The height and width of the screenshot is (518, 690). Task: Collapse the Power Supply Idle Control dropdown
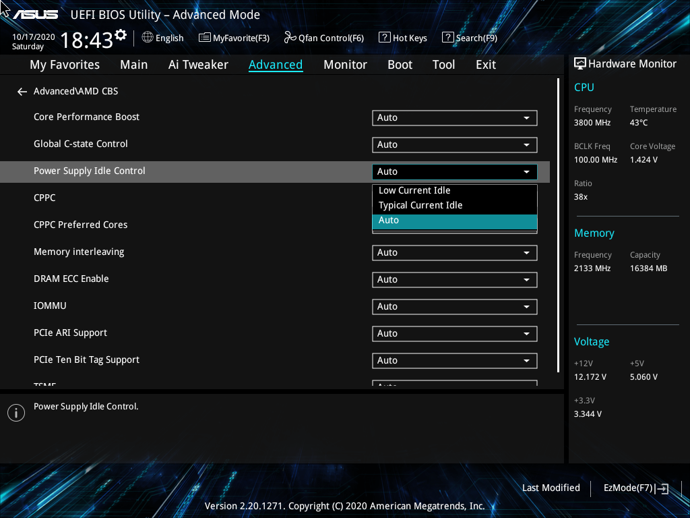click(455, 172)
